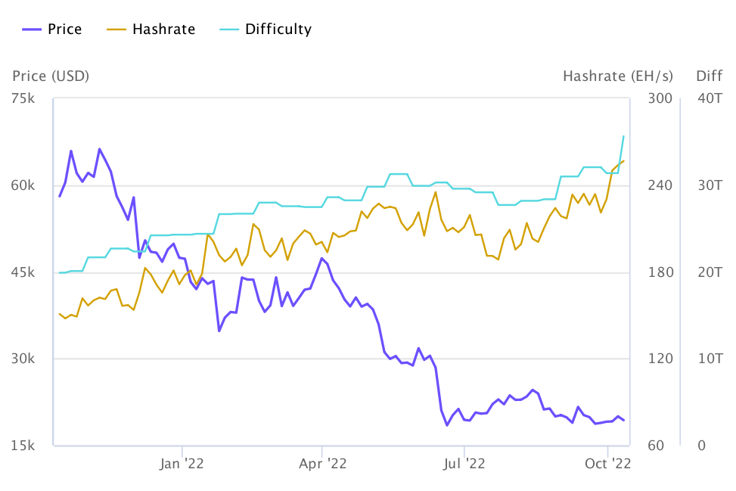The height and width of the screenshot is (491, 736).
Task: Click the purple Price legend line swatch
Action: pos(32,30)
